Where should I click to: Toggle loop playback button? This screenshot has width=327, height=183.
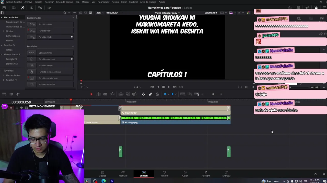[x=181, y=87]
